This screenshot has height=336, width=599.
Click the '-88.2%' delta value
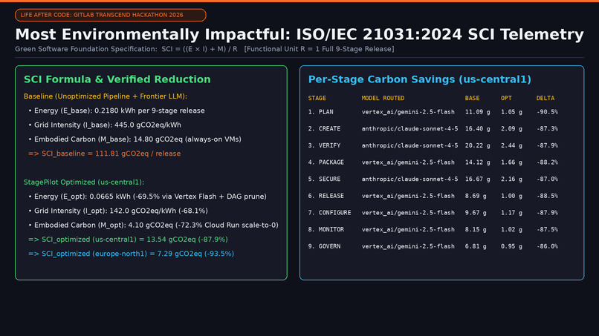tap(547, 162)
